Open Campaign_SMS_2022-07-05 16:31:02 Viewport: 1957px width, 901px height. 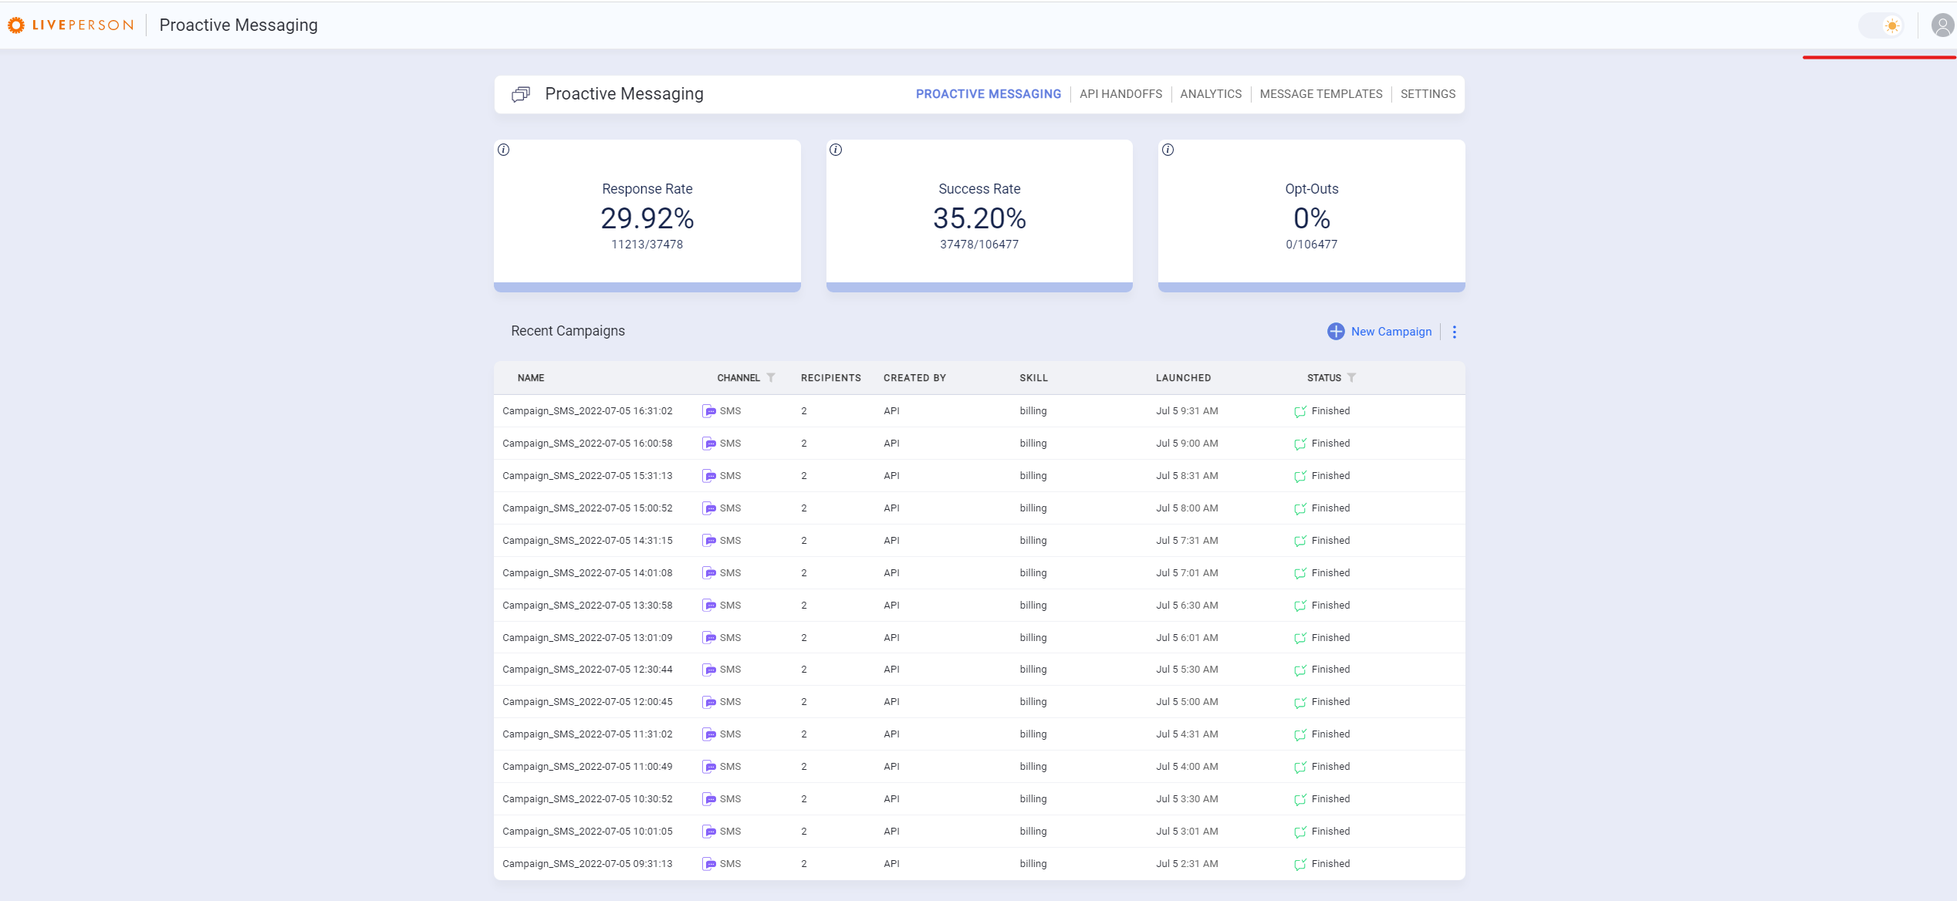[587, 411]
